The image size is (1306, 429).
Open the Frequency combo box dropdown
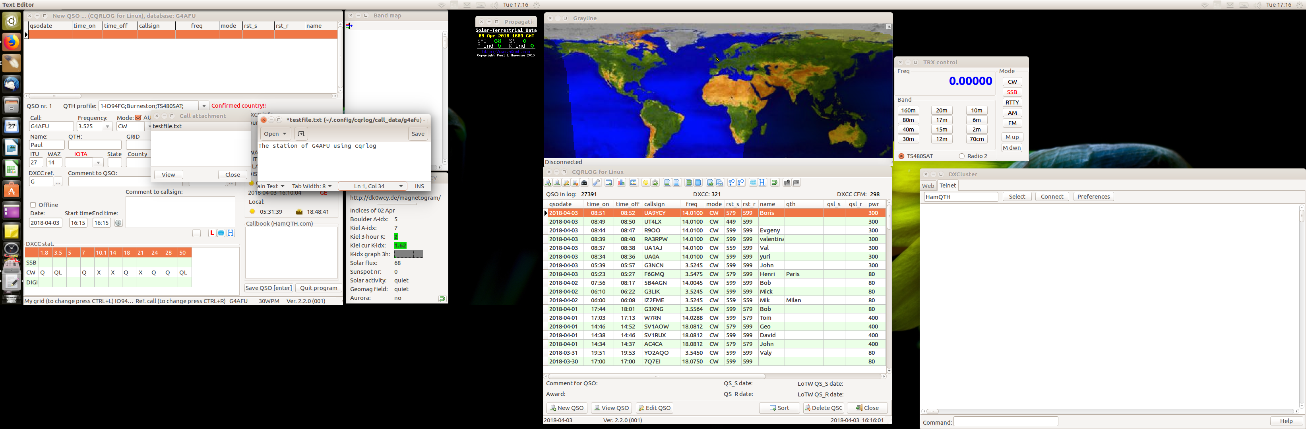[107, 126]
